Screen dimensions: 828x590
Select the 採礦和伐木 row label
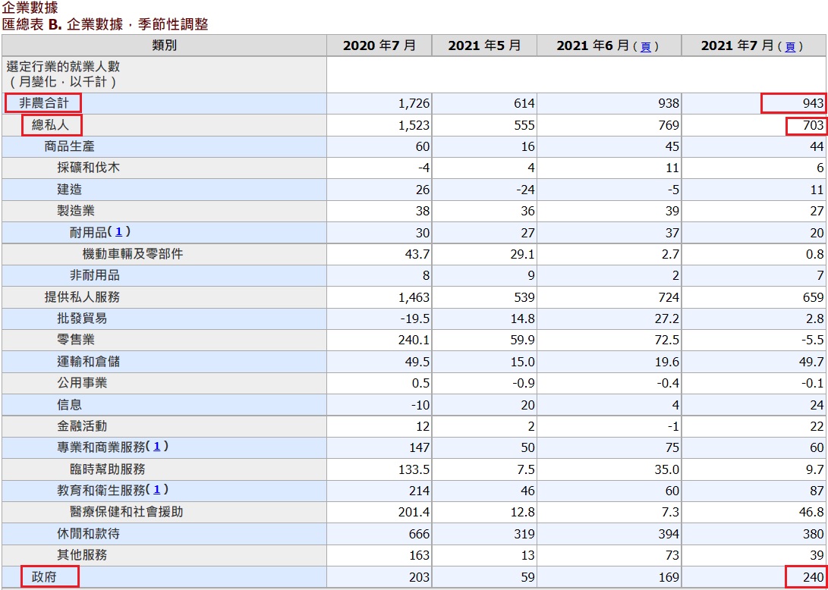(88, 168)
